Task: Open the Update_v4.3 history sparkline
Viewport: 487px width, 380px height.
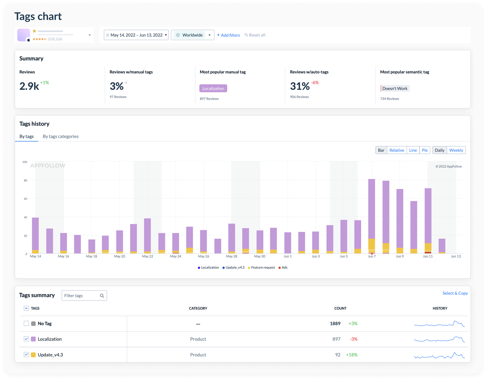Action: click(439, 355)
